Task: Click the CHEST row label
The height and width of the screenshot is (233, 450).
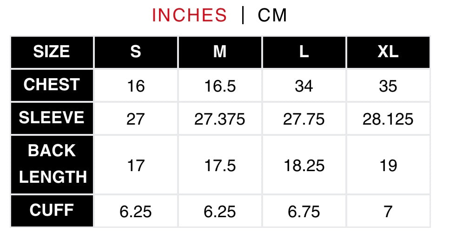Action: (x=52, y=85)
